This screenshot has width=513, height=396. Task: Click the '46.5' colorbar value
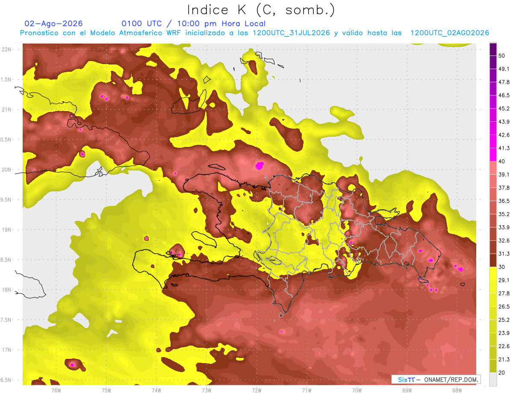tap(504, 95)
